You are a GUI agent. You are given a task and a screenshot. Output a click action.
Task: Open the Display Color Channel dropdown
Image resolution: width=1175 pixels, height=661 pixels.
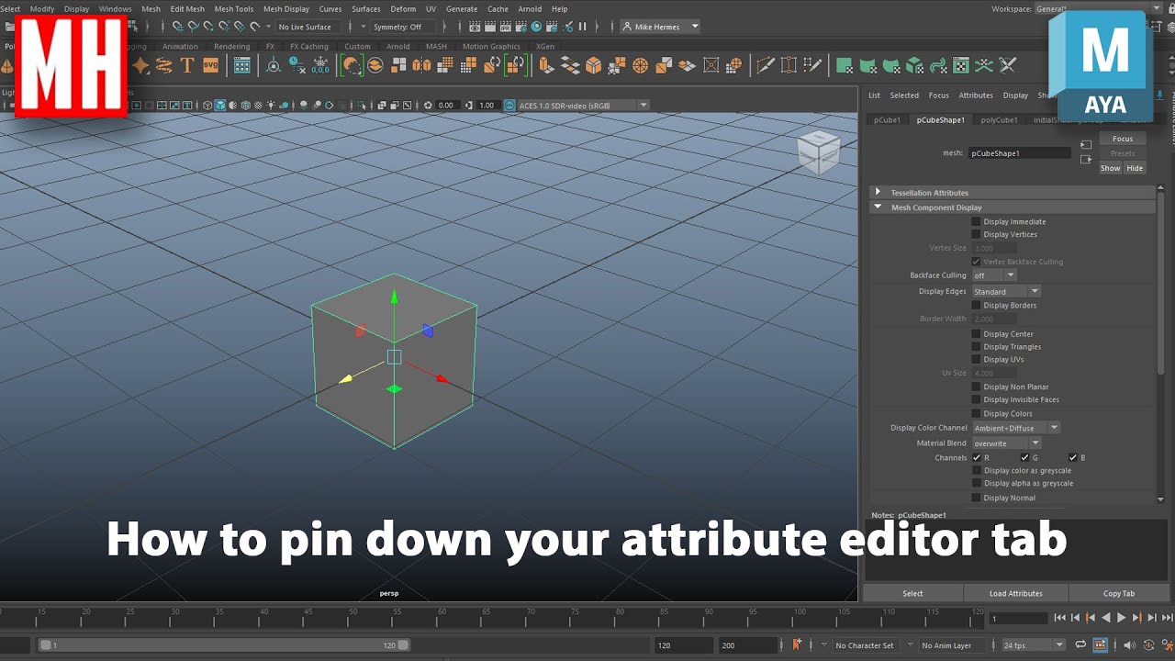1016,428
